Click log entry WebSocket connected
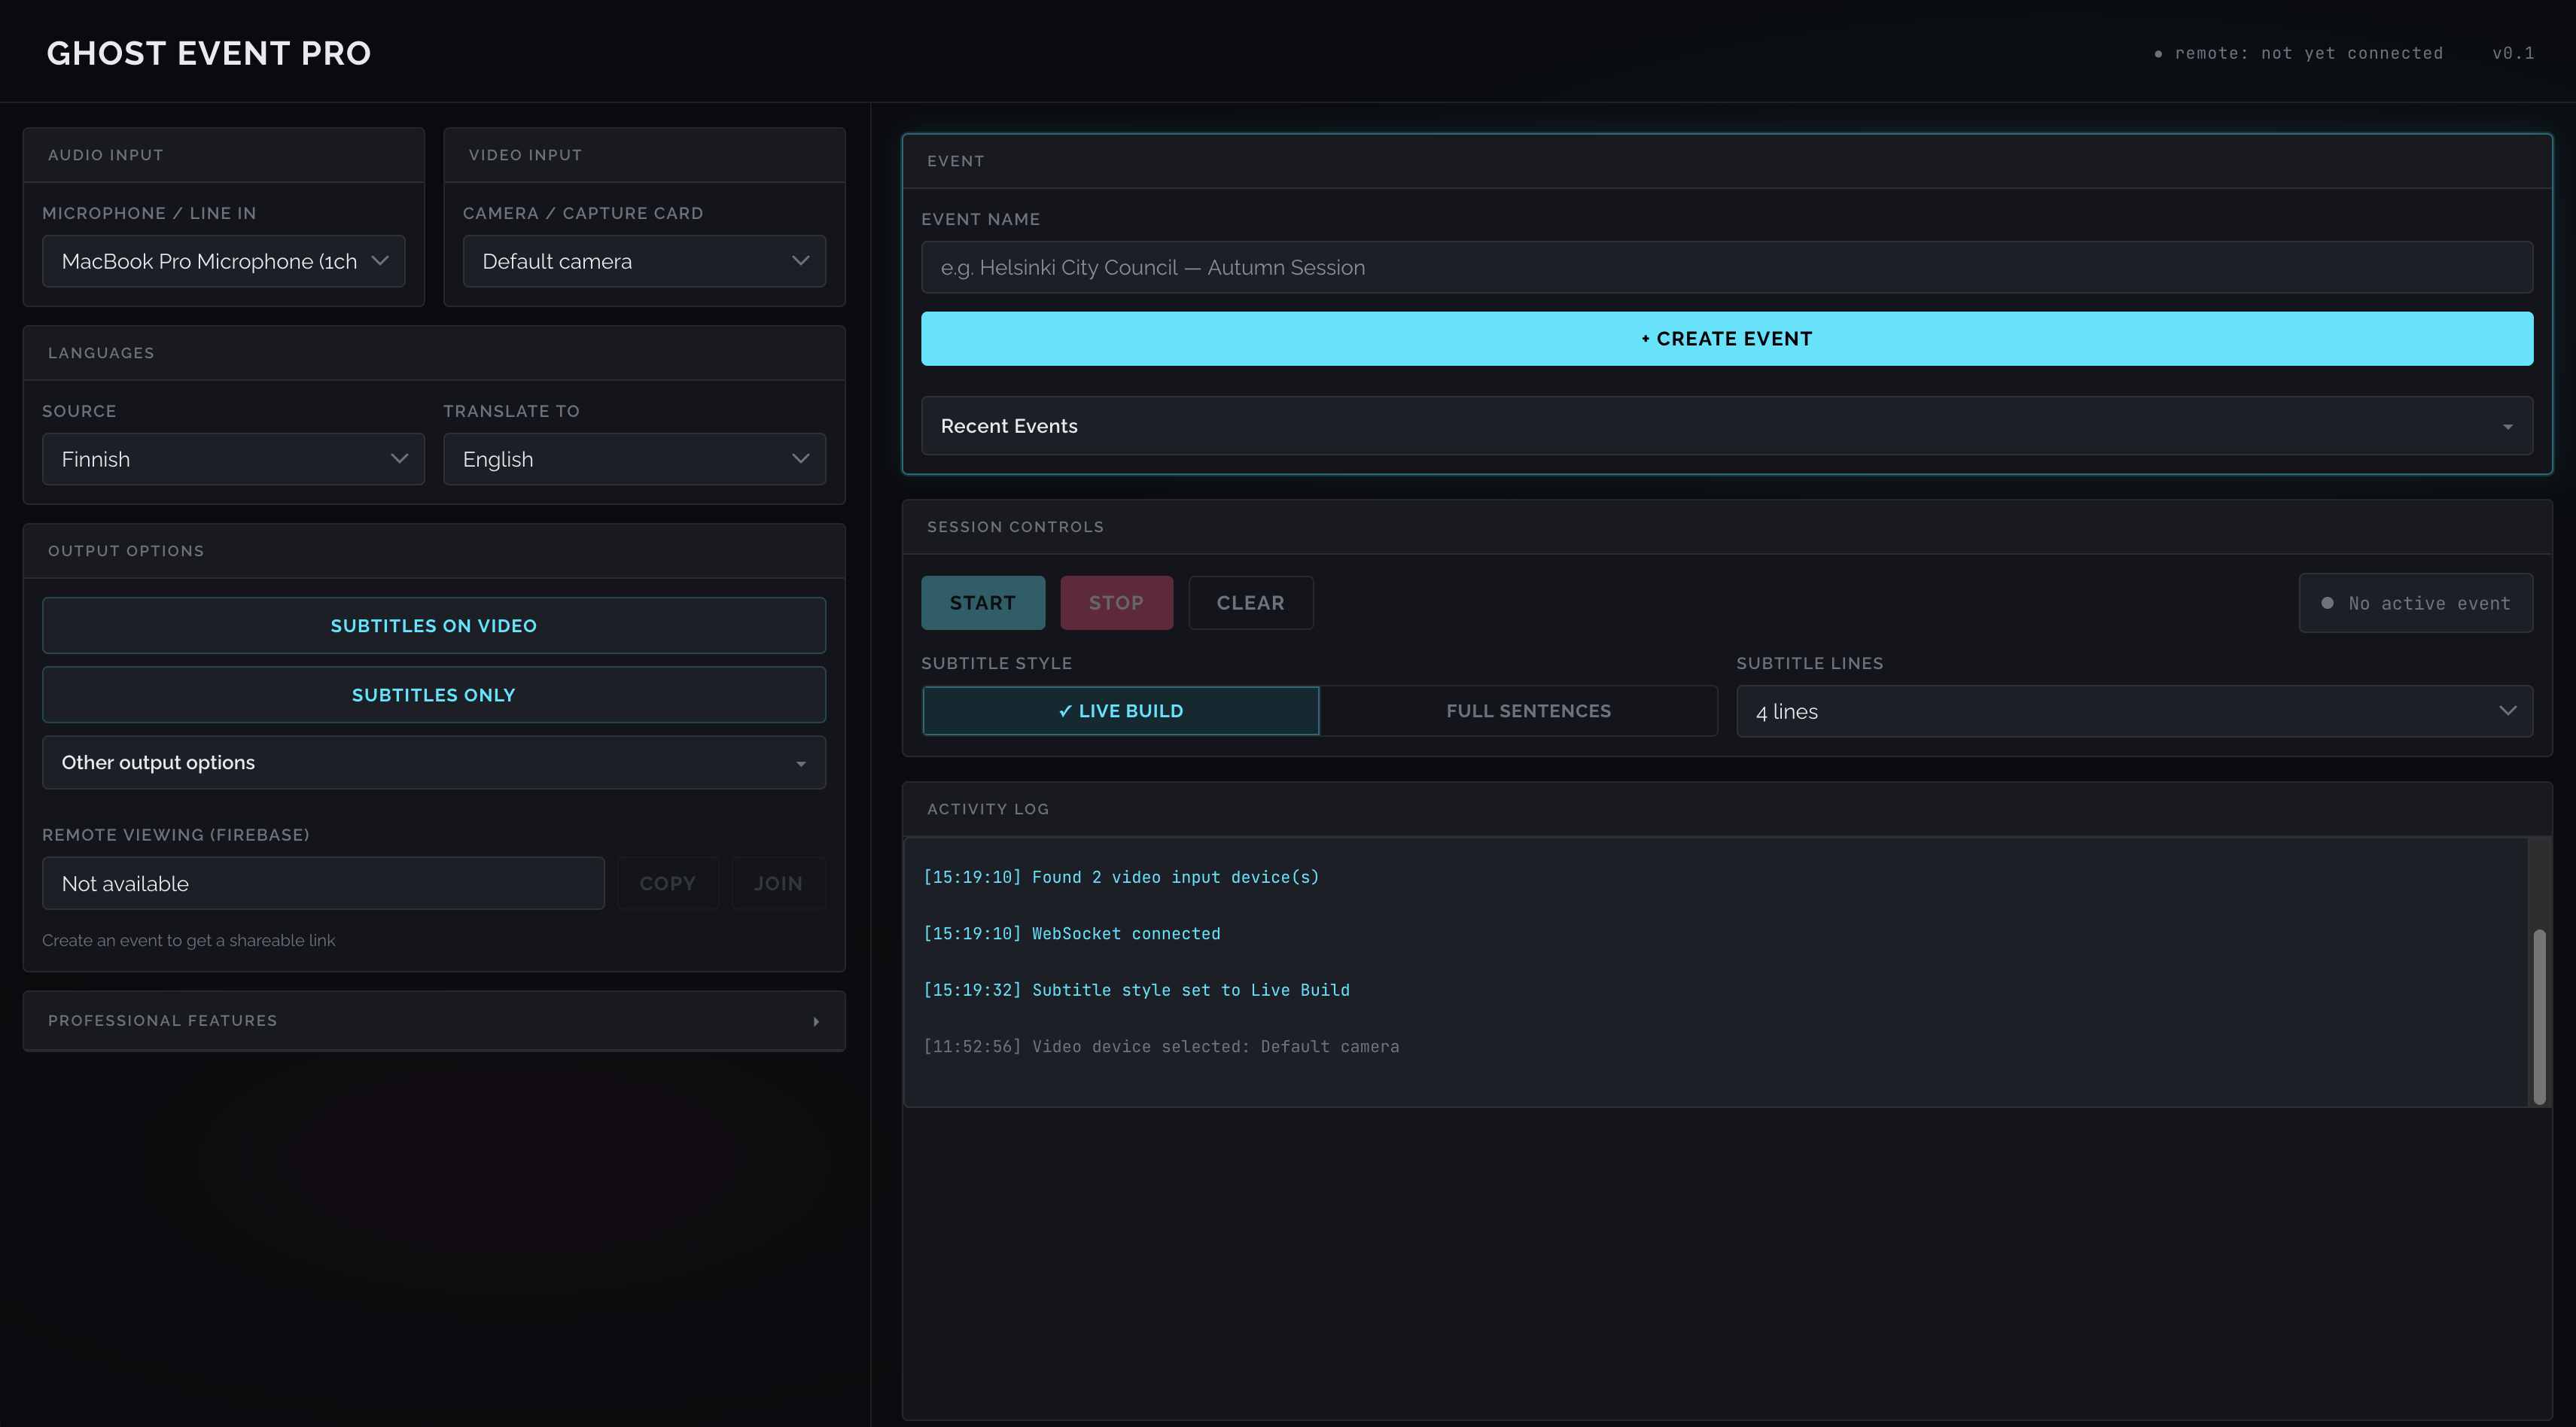 pos(1072,934)
